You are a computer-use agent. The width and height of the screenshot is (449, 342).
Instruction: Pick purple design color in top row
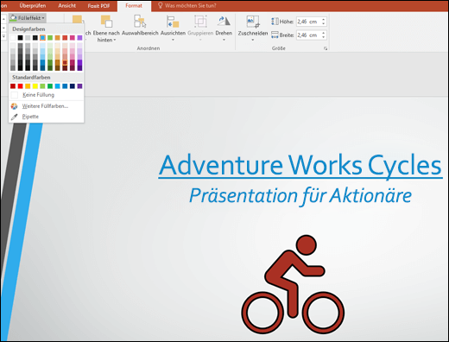(79, 38)
